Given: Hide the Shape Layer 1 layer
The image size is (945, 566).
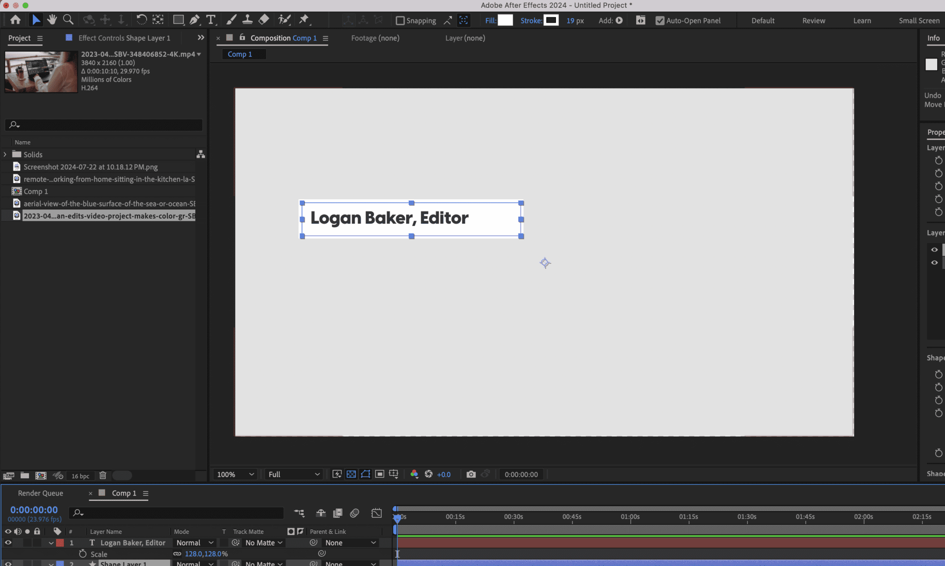Looking at the screenshot, I should [x=8, y=563].
